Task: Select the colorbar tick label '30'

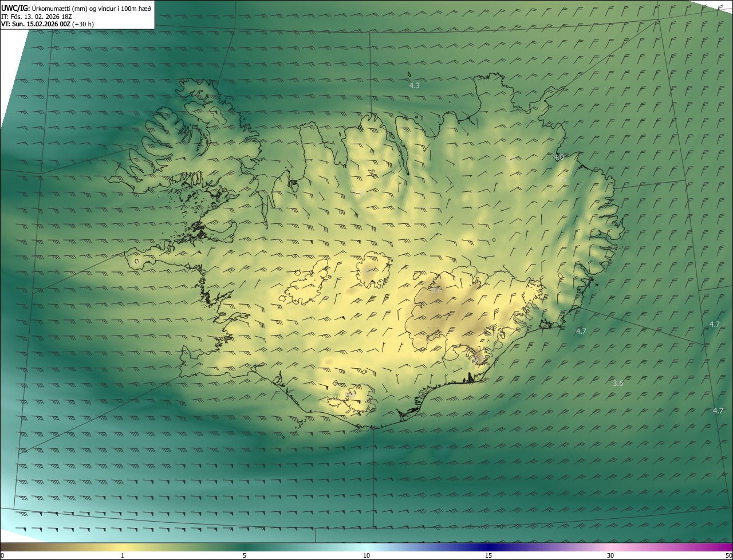Action: click(610, 555)
